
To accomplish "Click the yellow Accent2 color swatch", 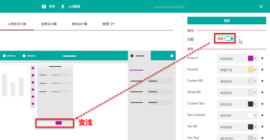I will [x=250, y=70].
